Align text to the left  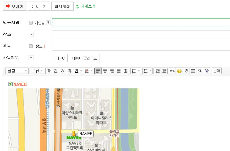pyautogui.click(x=98, y=71)
